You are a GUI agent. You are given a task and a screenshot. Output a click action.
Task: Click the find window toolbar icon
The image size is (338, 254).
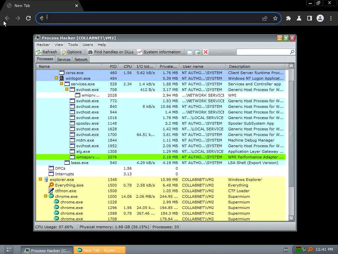(189, 52)
